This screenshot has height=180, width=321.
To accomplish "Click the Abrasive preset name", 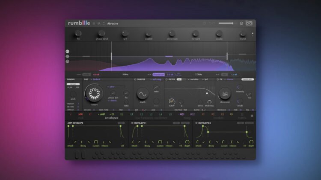I will point(113,24).
